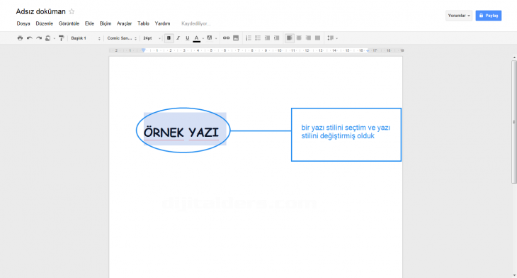The image size is (517, 278).
Task: Open the Yardım menu
Action: (163, 23)
